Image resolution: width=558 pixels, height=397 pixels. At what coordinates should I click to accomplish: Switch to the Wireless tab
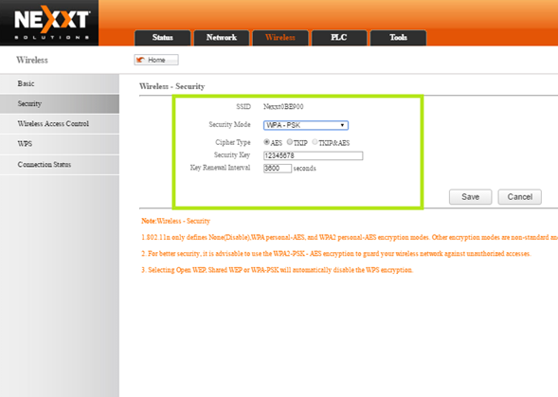pos(280,38)
